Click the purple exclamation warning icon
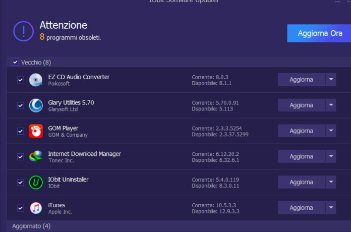The image size is (351, 232). pyautogui.click(x=23, y=31)
